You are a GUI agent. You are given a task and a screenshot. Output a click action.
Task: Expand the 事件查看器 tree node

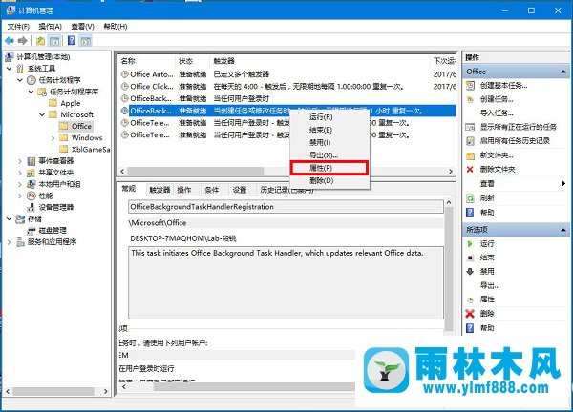[x=20, y=161]
